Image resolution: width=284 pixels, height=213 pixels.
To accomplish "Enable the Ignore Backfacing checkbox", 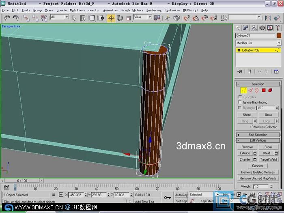I will tap(240, 102).
